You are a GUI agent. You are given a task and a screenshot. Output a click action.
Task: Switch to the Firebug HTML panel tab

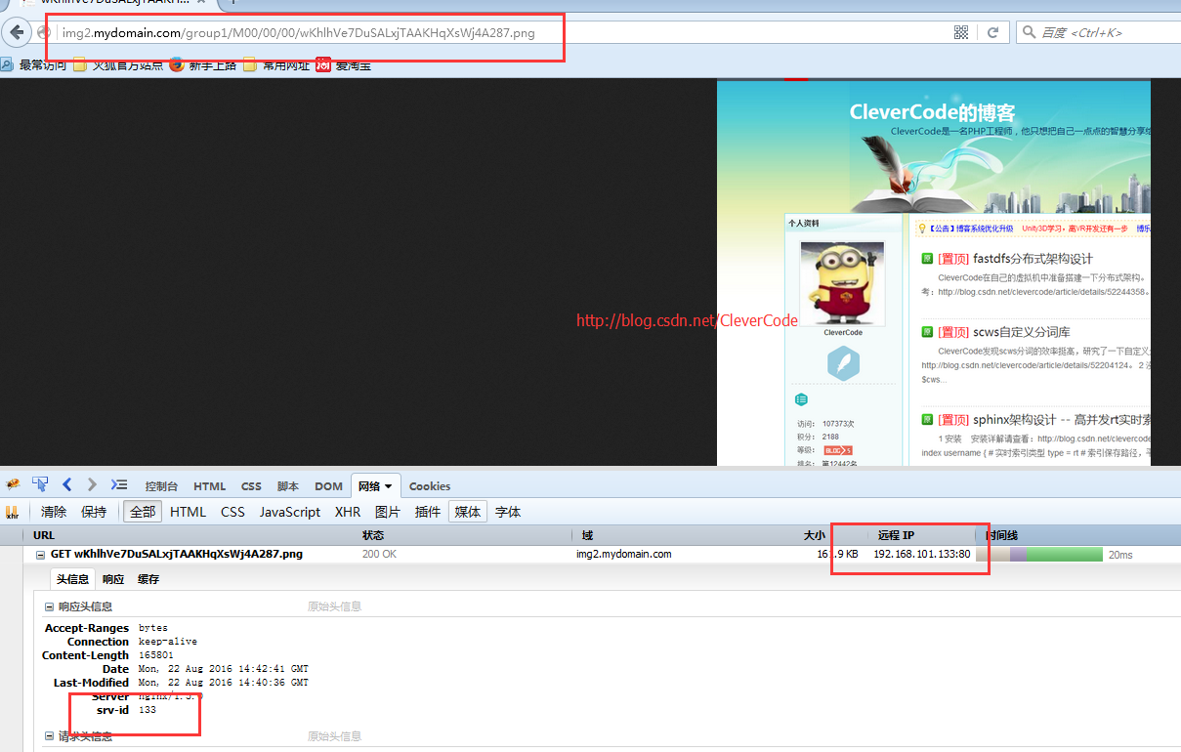coord(210,485)
